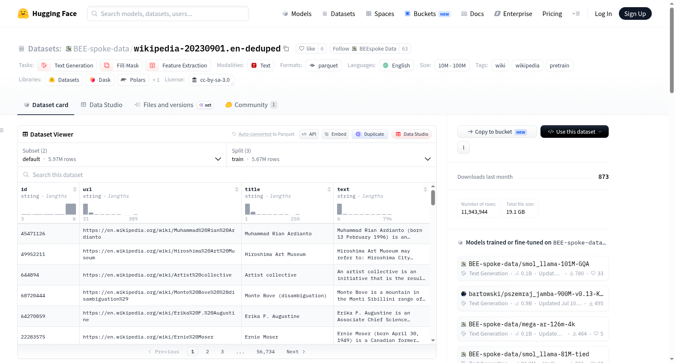Go to the Next page of rows
This screenshot has height=363, width=675.
pos(296,352)
